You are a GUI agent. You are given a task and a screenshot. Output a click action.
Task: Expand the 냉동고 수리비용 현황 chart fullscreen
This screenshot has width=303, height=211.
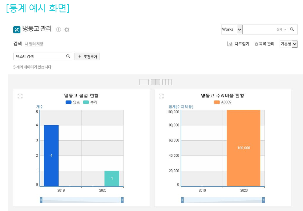[x=161, y=96]
